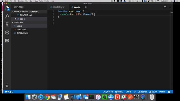Click the EXPLORER panel title
180x101 pixels.
coord(19,7)
